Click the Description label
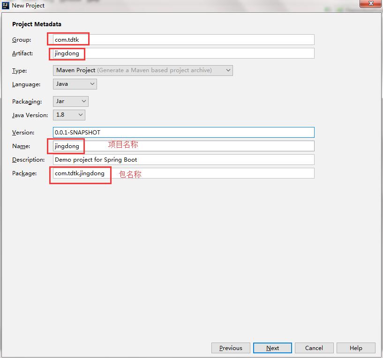 [28, 160]
